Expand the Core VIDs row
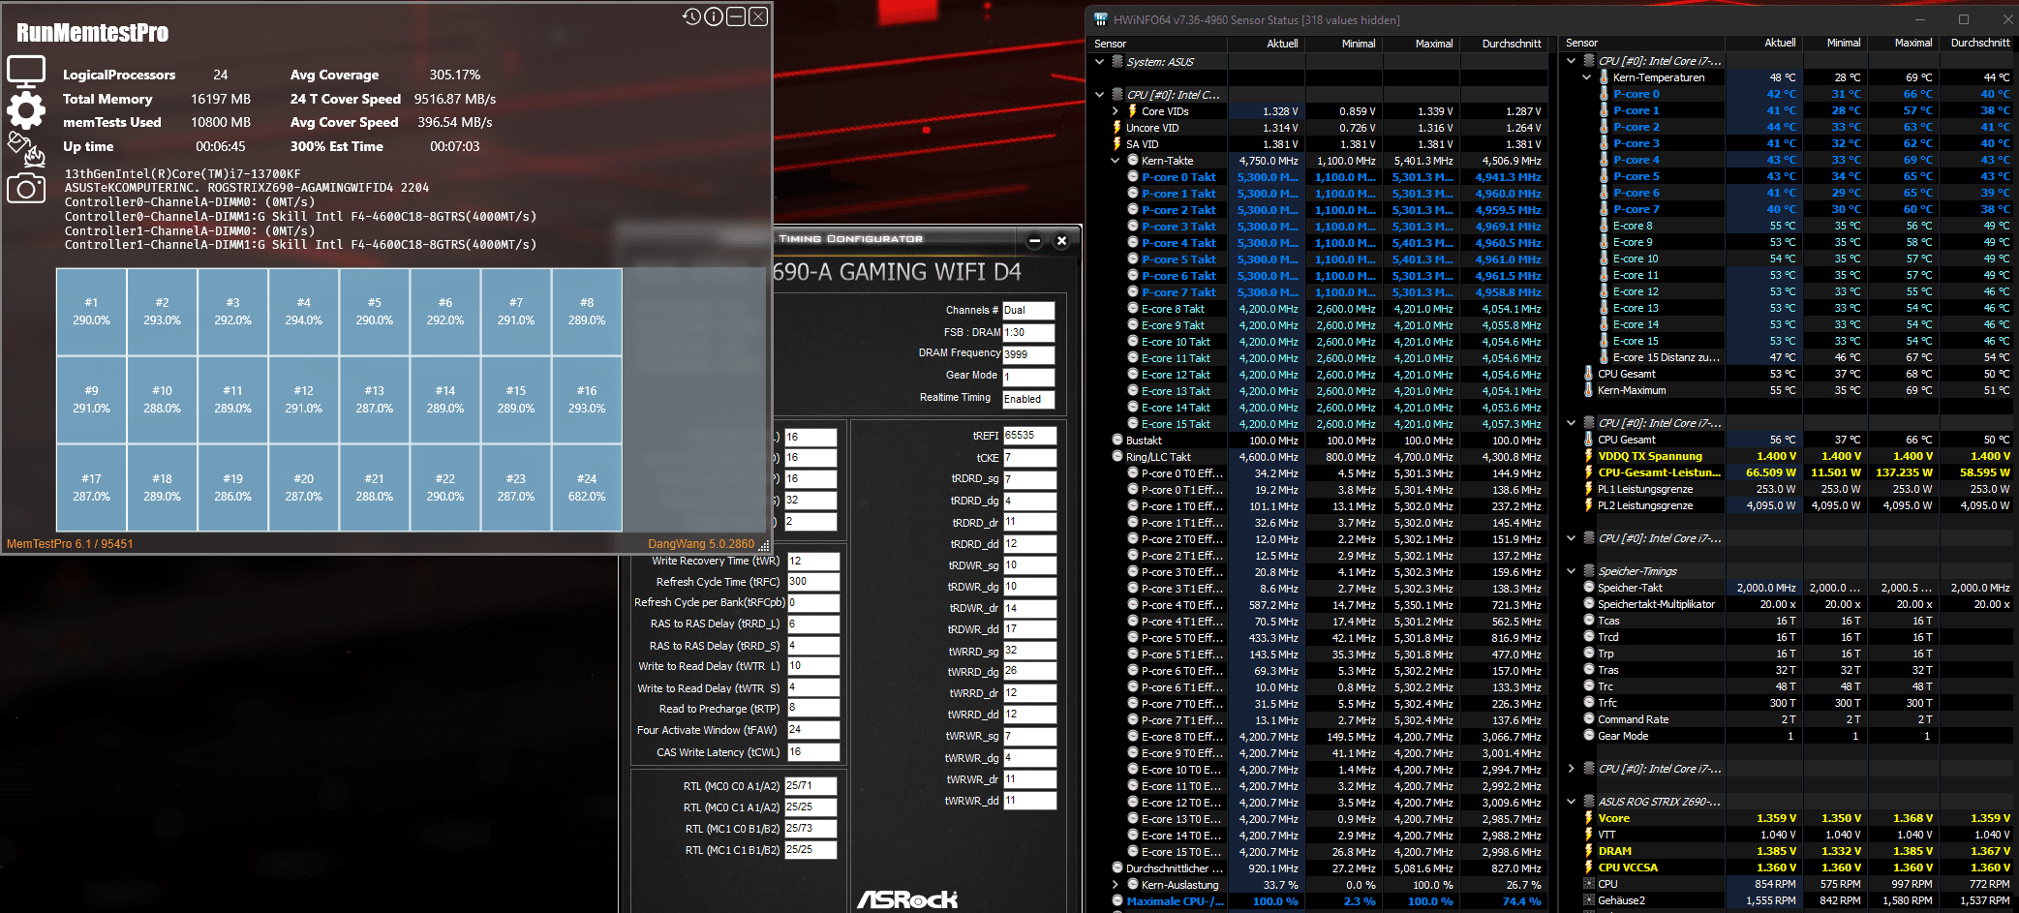The height and width of the screenshot is (913, 2019). tap(1115, 111)
